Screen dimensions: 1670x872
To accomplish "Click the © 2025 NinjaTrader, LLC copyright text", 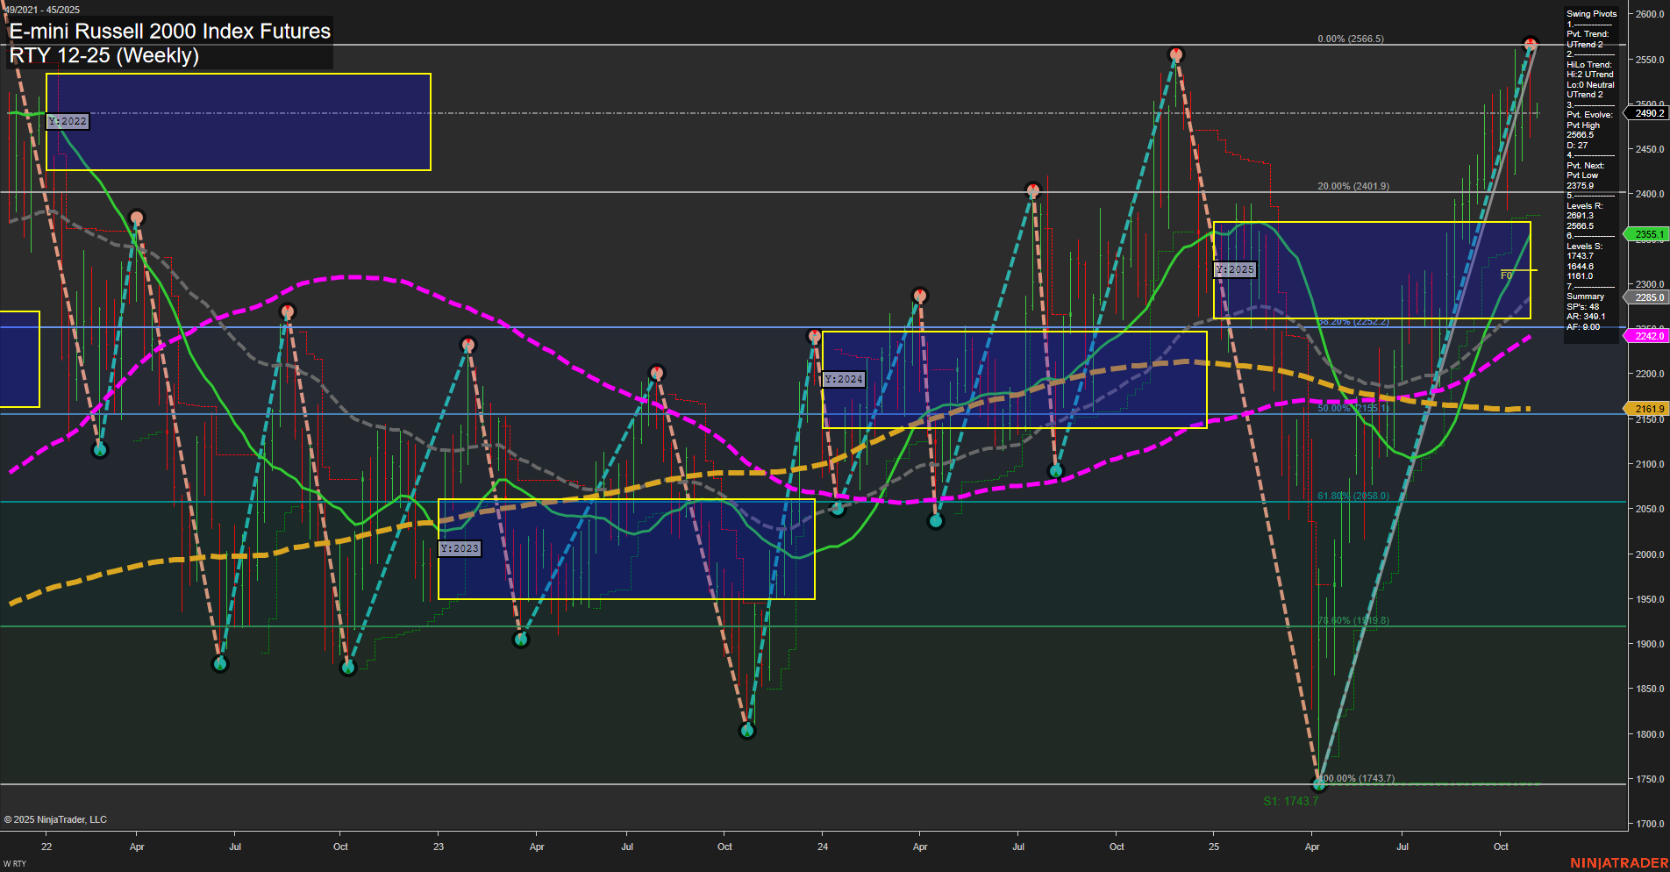I will 57,819.
